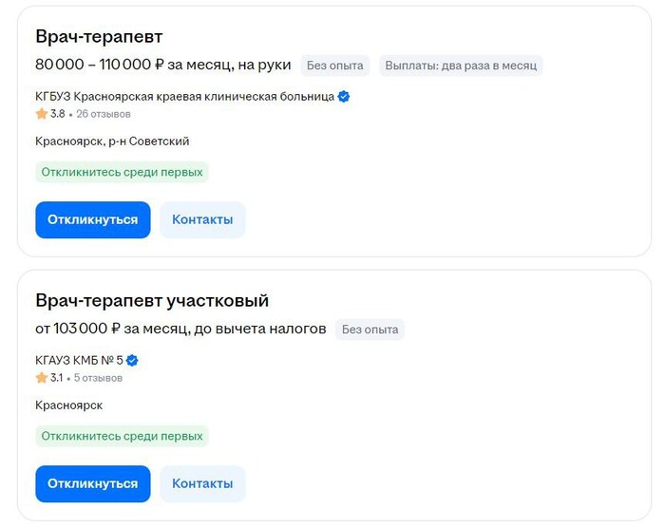Viewport: 665px width, 528px height.
Task: Open the Врач-терапевт vacancy title
Action: click(99, 36)
